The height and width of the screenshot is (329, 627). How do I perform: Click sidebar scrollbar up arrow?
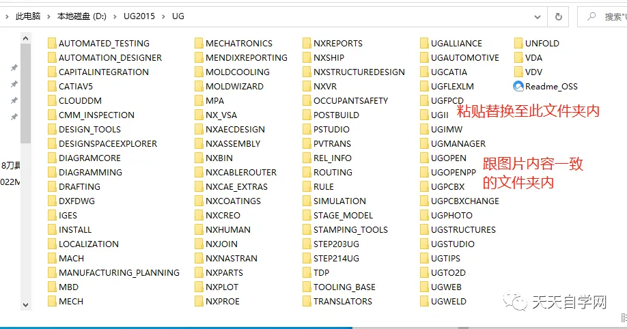[x=25, y=39]
